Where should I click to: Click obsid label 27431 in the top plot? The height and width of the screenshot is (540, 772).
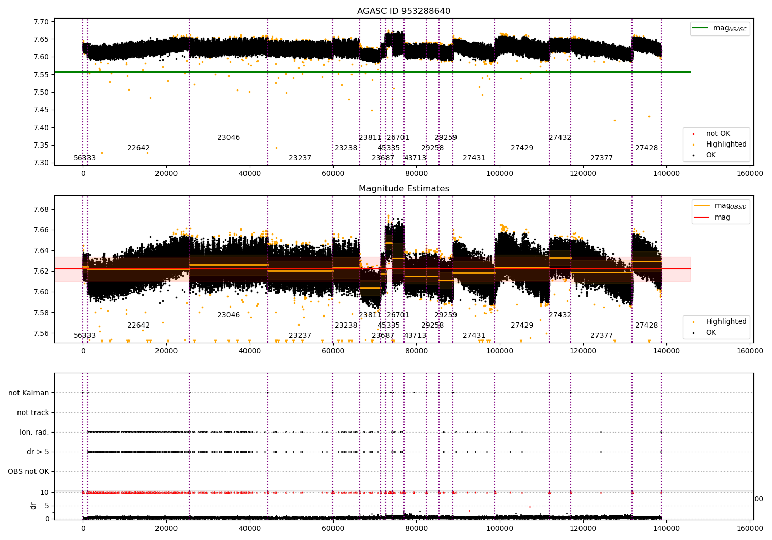(x=474, y=158)
